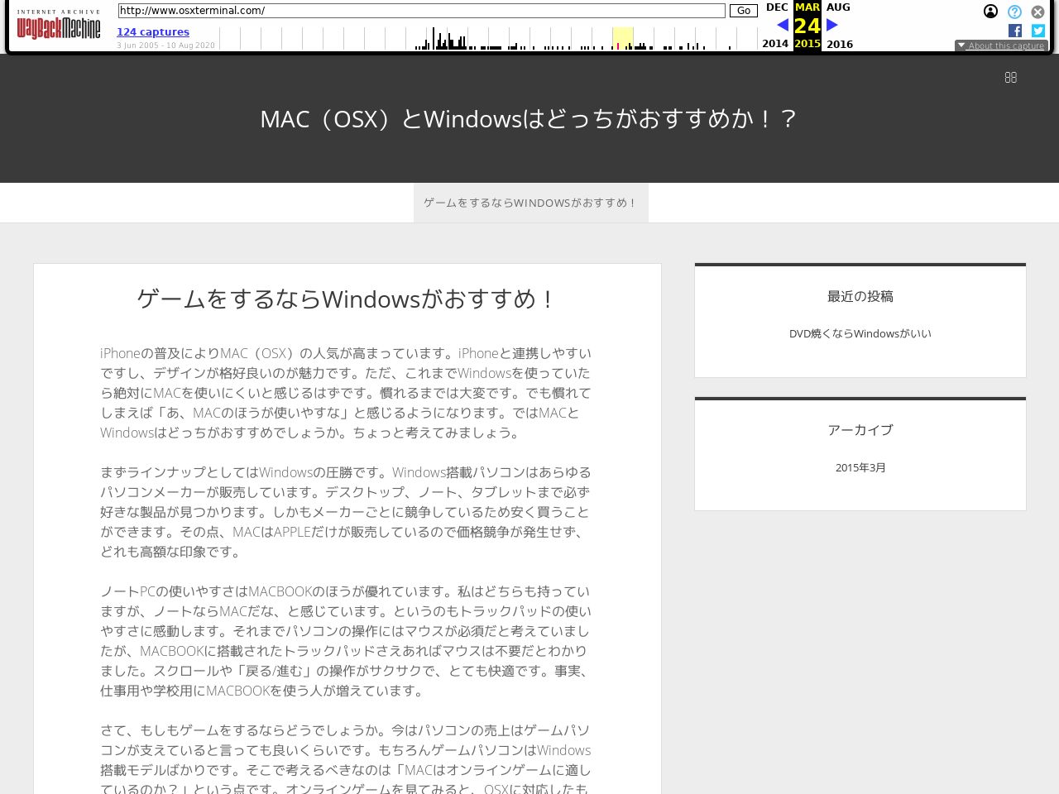Click the Wayback Machine logo

pos(58,26)
